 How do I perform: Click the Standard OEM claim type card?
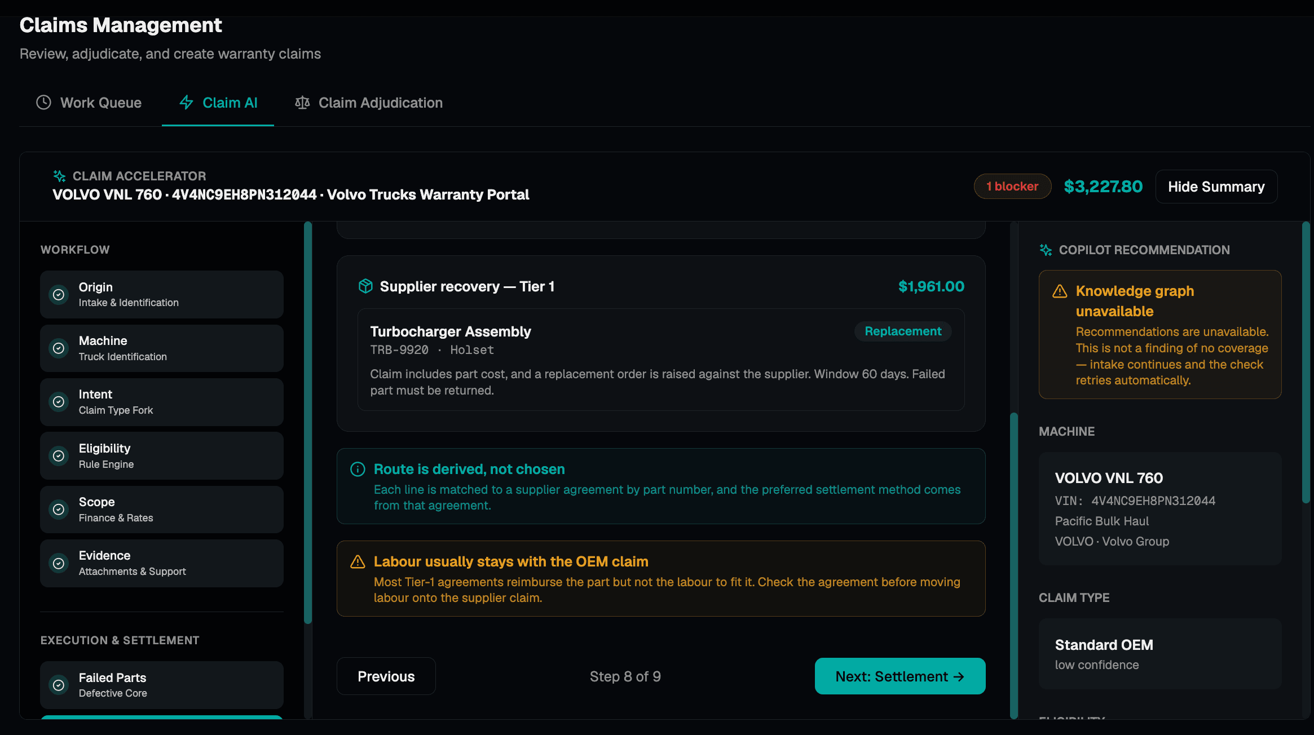click(1160, 654)
